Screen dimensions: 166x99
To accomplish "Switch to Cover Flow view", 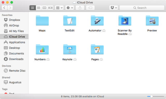I will point(50,8).
